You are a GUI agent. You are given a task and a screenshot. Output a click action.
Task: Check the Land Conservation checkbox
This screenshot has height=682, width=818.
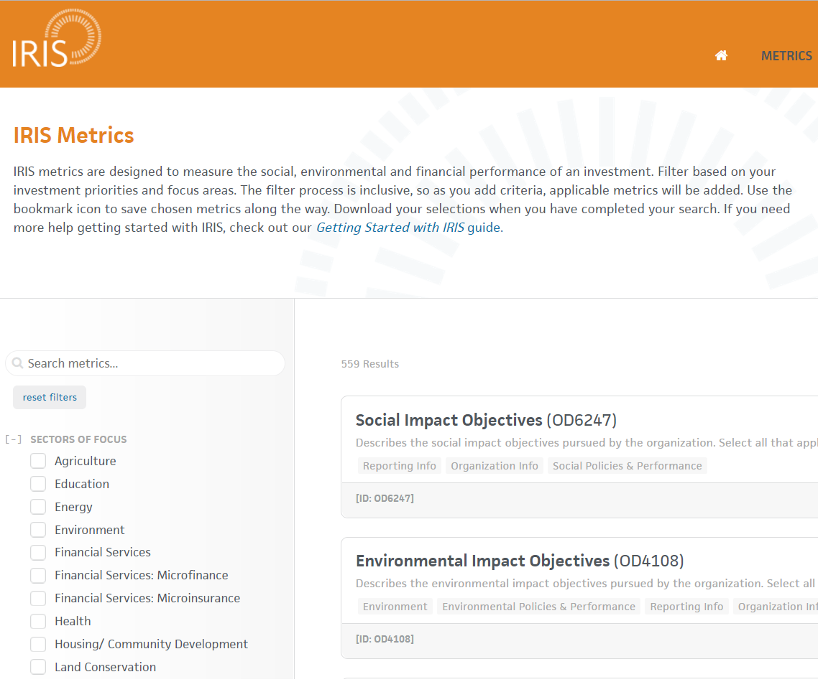[38, 667]
